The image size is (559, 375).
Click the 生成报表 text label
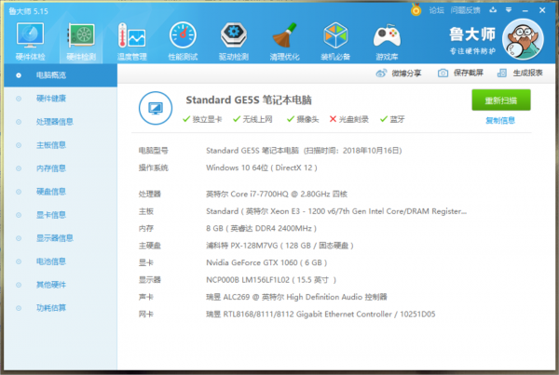pos(527,73)
